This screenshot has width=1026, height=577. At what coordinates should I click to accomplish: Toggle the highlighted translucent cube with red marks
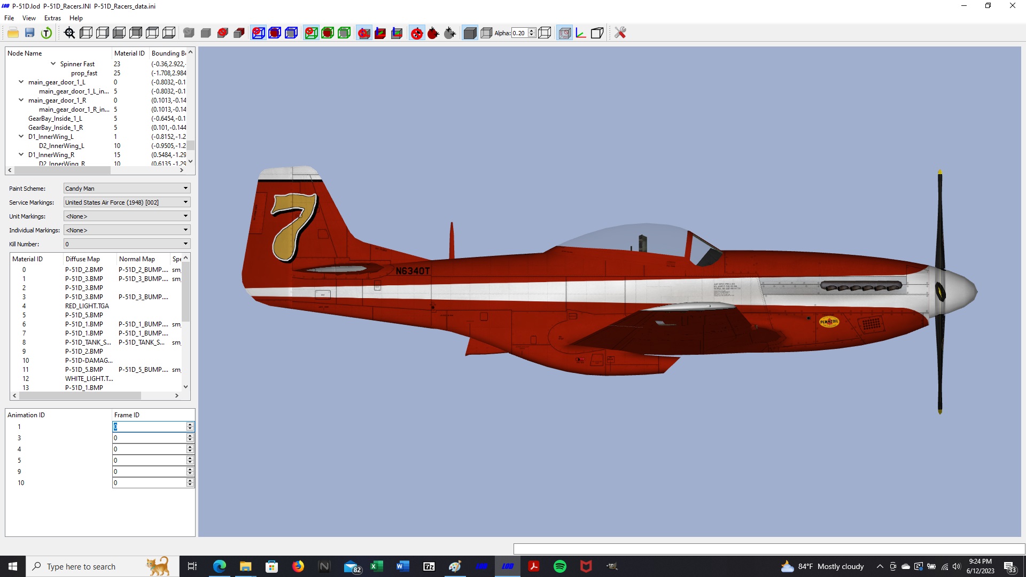point(565,33)
